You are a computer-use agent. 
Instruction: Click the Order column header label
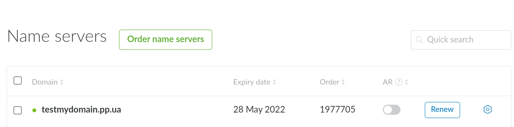pos(329,82)
